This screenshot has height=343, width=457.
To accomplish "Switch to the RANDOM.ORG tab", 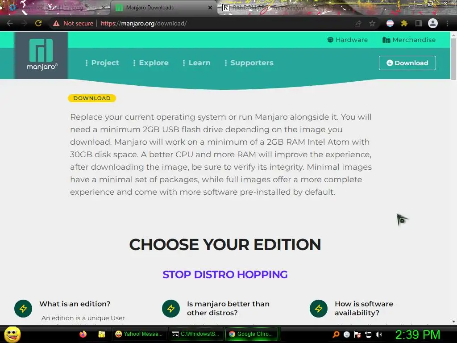I will 268,8.
